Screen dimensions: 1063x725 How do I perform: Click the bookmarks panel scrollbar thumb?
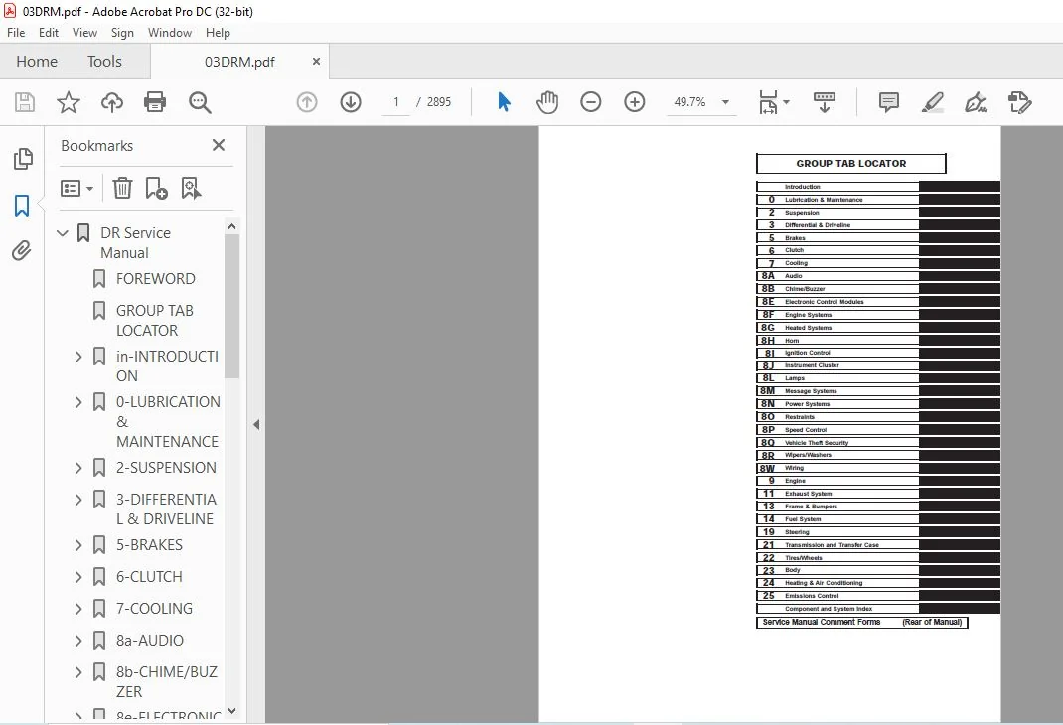pos(231,306)
